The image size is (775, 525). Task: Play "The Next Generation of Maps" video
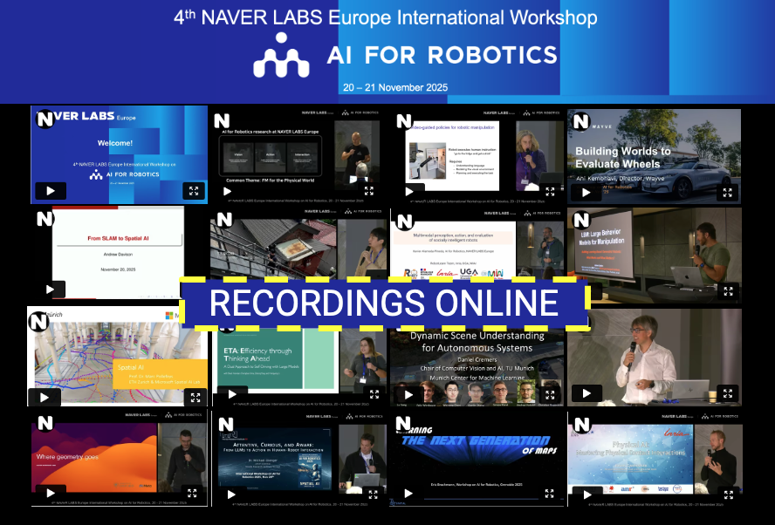pos(408,494)
